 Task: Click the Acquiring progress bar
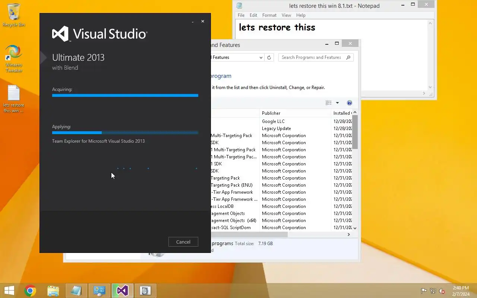[x=125, y=95]
